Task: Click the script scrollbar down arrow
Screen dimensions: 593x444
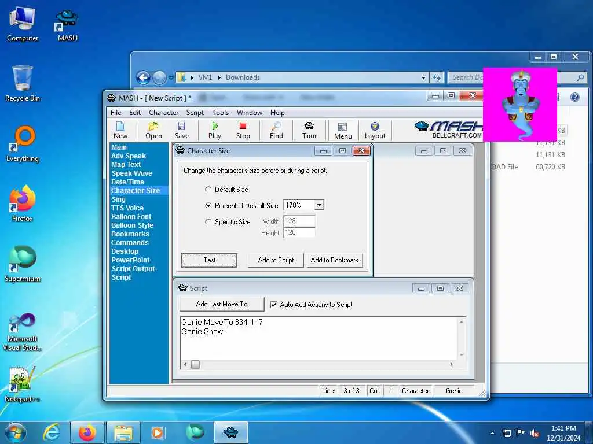Action: point(462,355)
